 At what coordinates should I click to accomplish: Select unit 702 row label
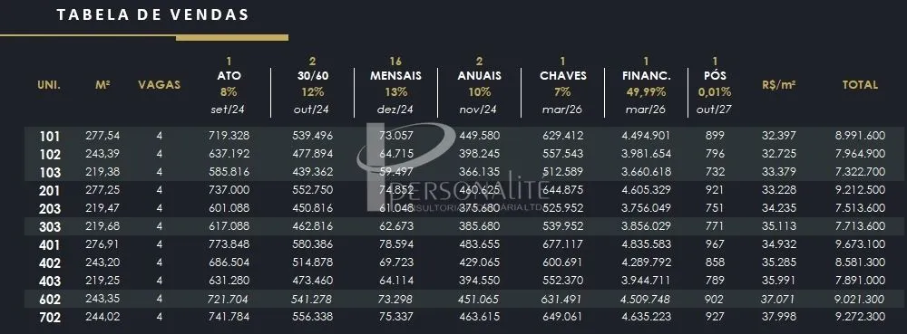tap(50, 318)
